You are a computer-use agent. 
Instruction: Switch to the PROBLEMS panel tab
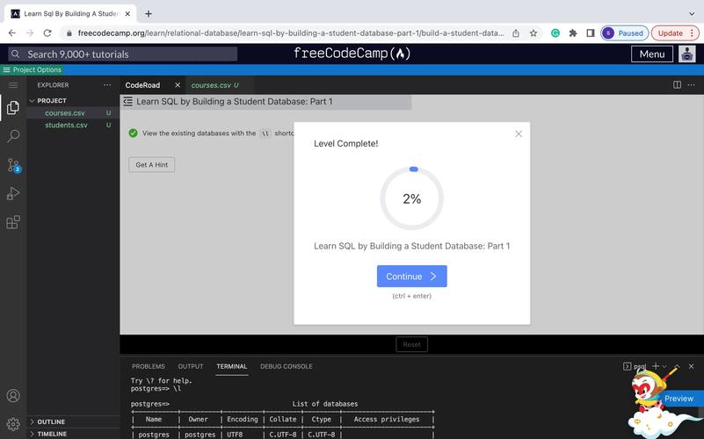pyautogui.click(x=149, y=366)
